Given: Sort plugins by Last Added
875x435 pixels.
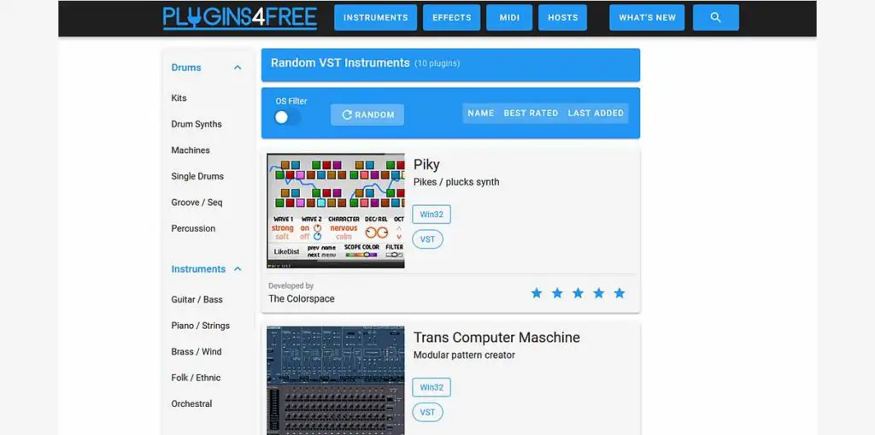Looking at the screenshot, I should 596,113.
